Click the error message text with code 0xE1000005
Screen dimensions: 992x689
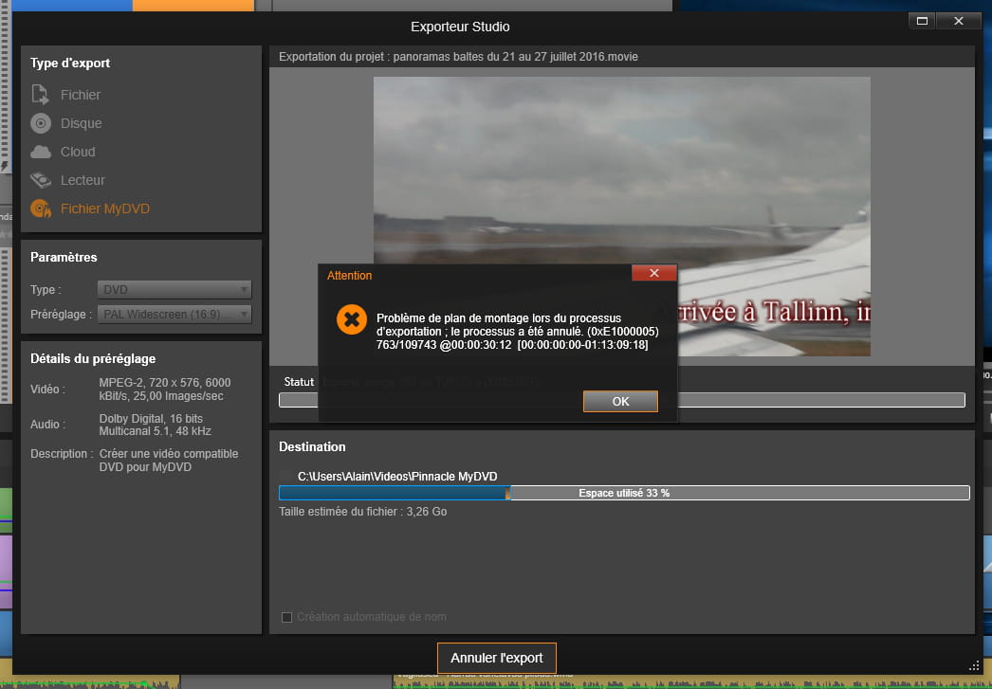(518, 331)
